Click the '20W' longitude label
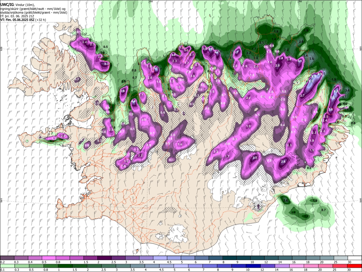This screenshot has height=272, width=362. coord(150,1)
